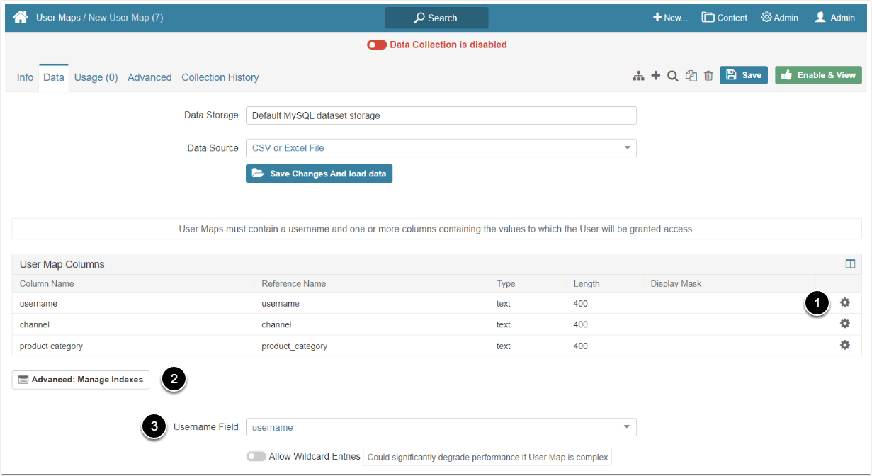Switch to the Advanced tab

point(149,77)
